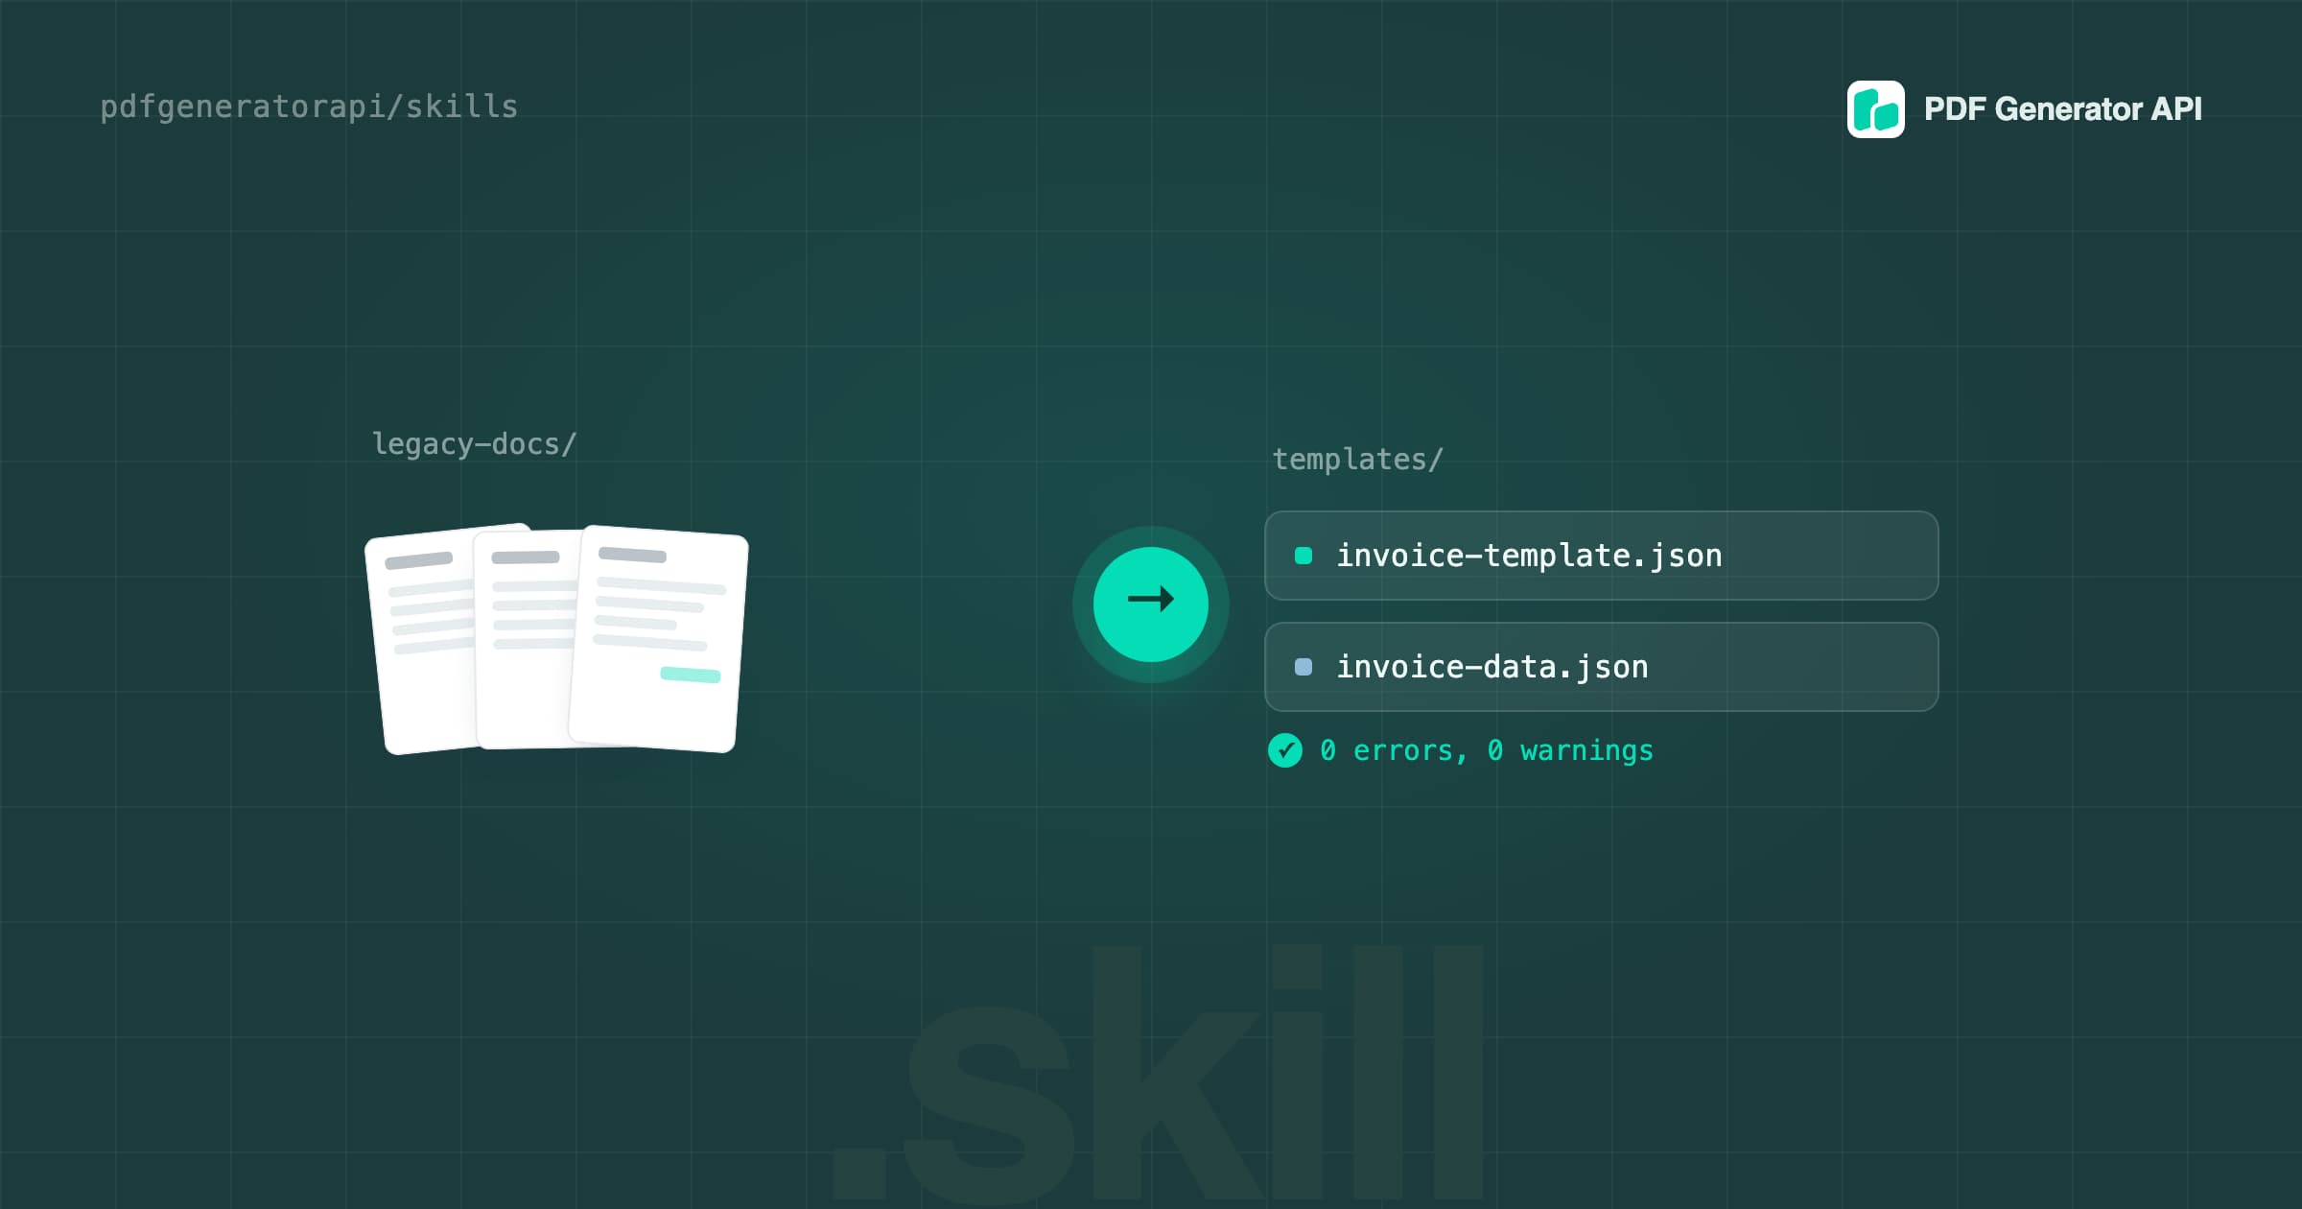Click the green checkmark status icon
The width and height of the screenshot is (2302, 1209).
click(x=1285, y=750)
